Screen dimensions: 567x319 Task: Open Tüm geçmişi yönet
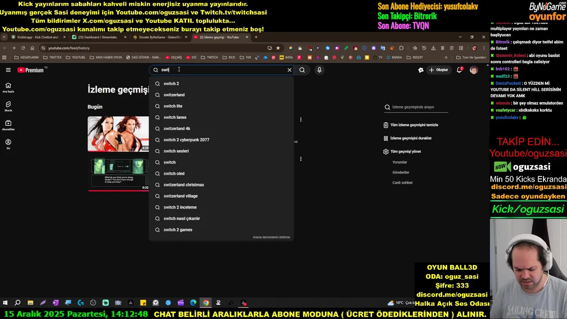402,152
